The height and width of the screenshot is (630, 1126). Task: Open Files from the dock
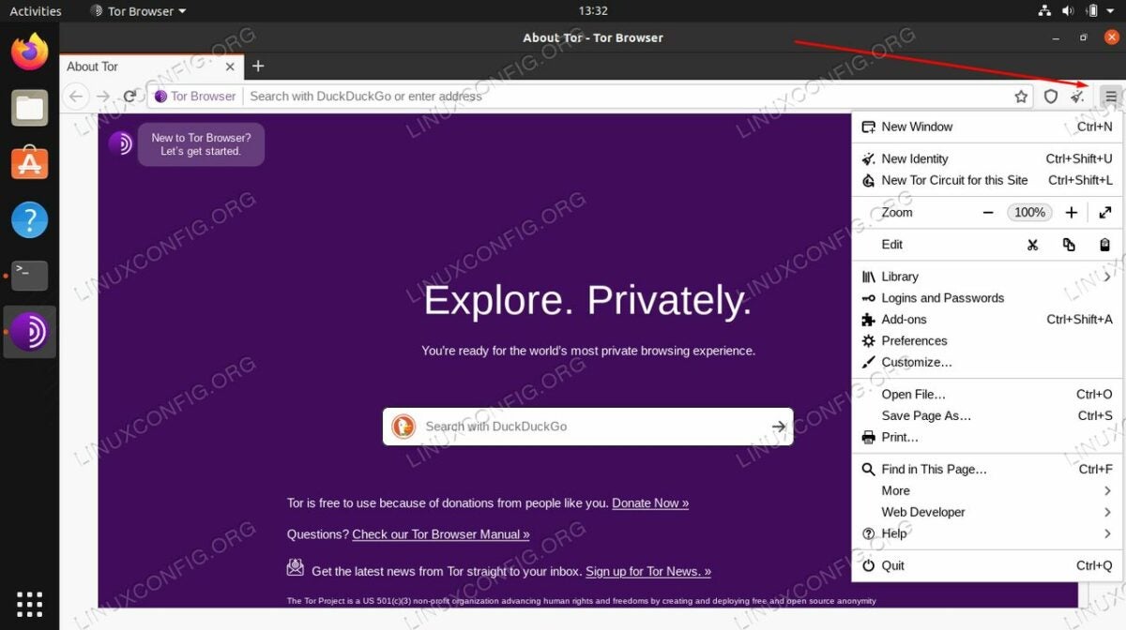point(30,108)
